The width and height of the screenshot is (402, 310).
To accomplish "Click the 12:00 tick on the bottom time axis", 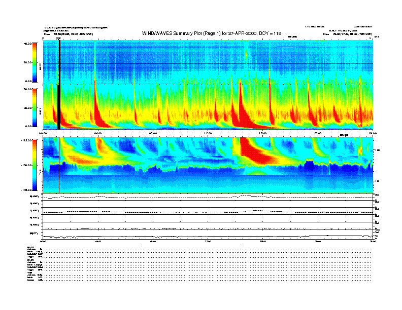I will tap(208, 241).
